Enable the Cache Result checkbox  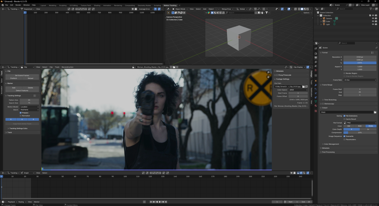coord(344,119)
